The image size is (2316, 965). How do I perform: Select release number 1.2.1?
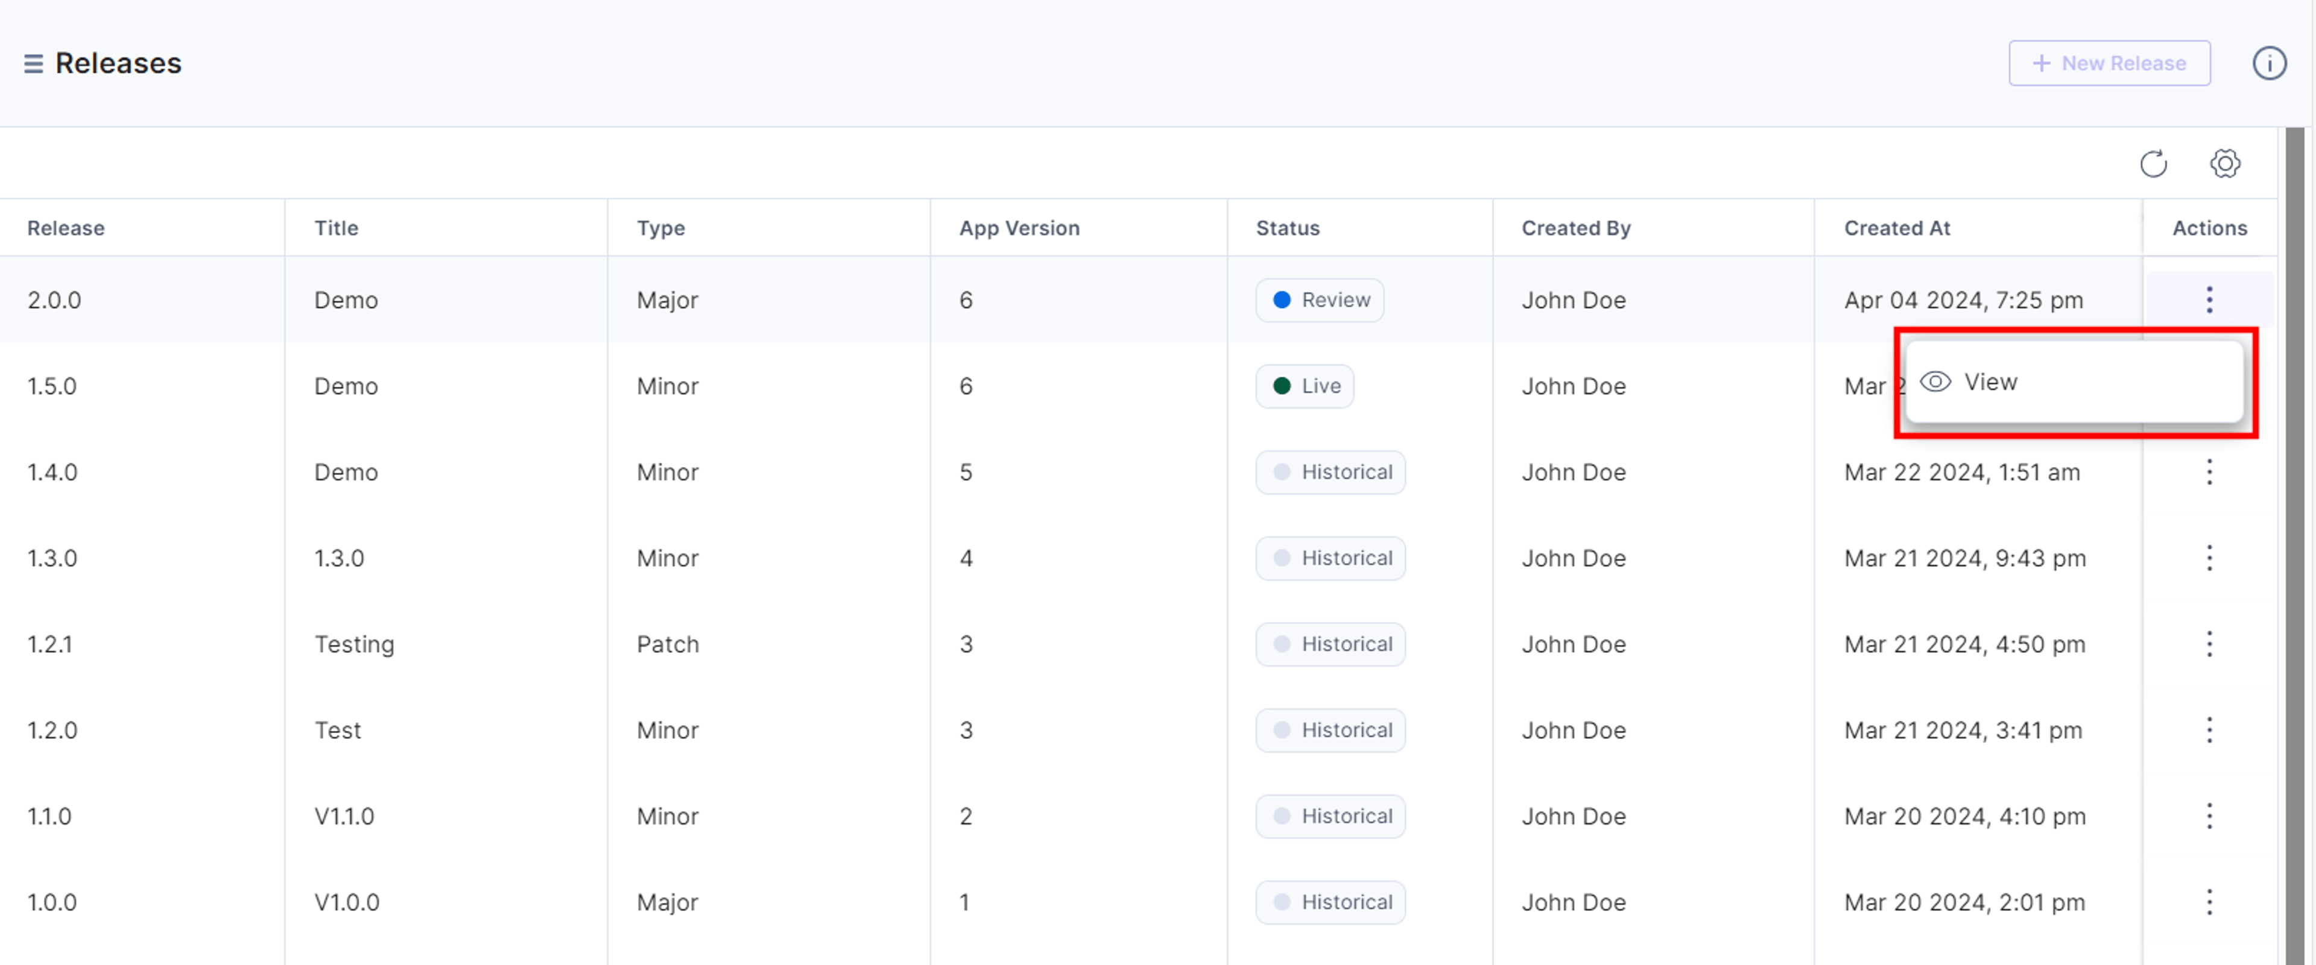click(49, 644)
